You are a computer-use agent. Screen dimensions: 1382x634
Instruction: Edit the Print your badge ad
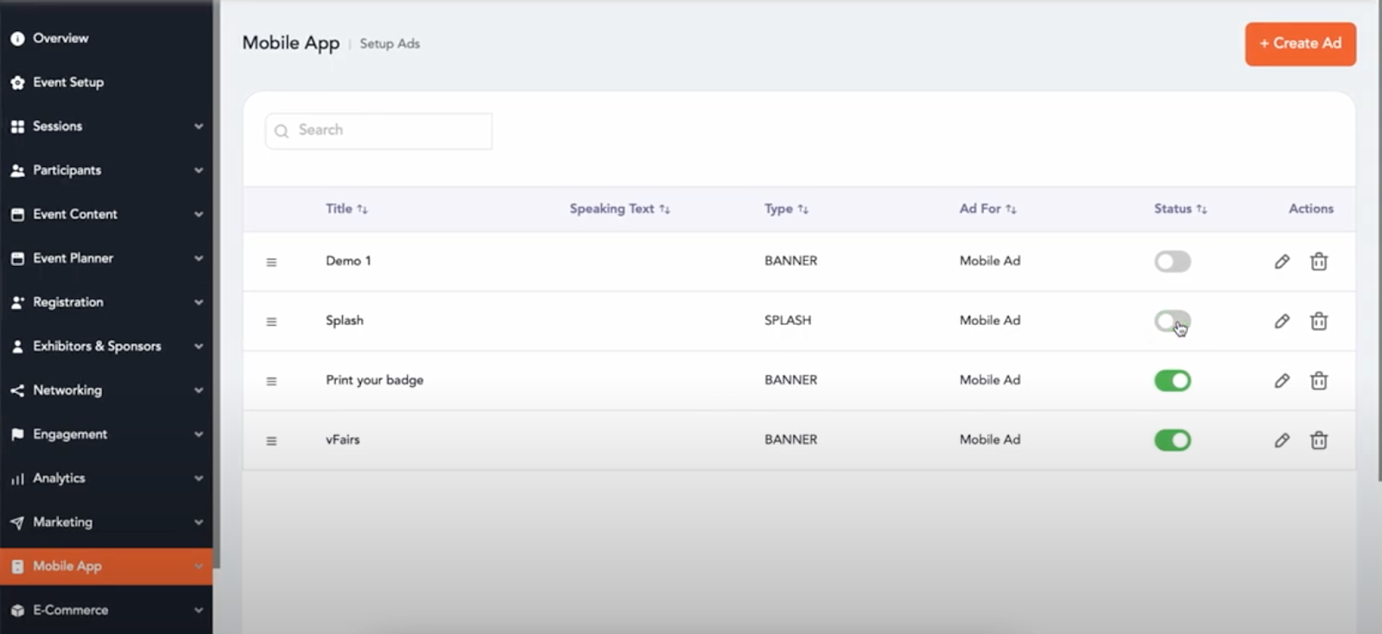tap(1282, 381)
